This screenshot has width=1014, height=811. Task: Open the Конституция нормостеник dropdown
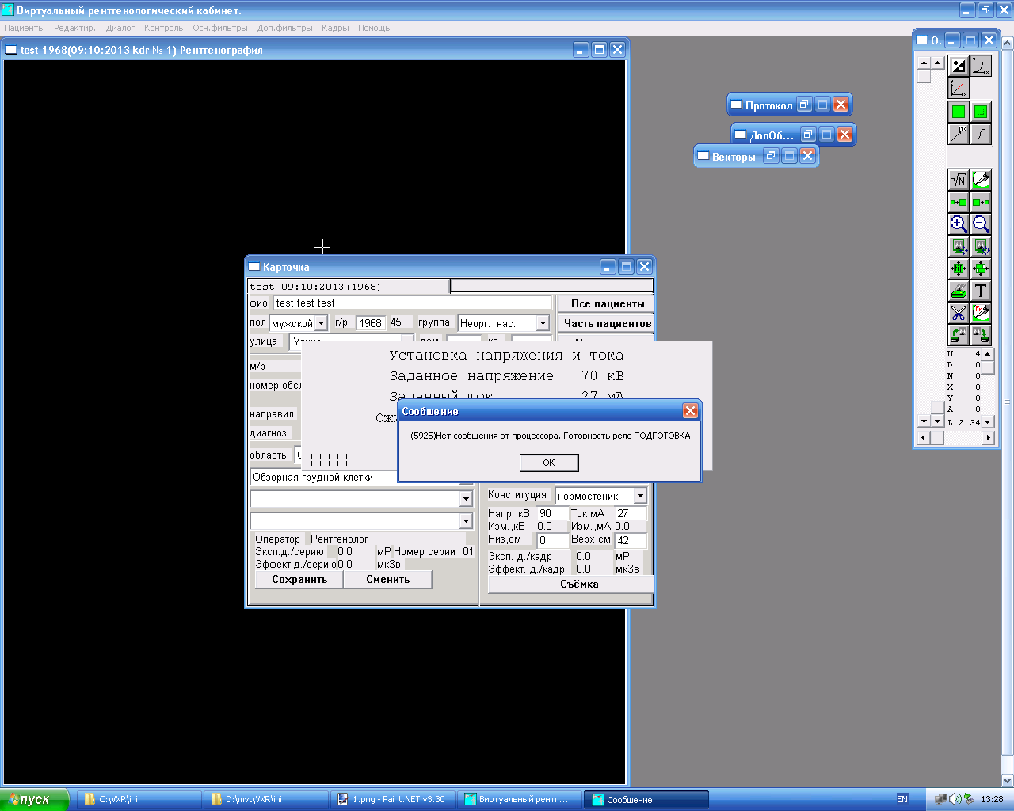(x=640, y=496)
